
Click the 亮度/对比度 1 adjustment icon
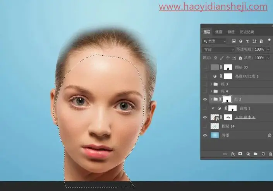tap(215, 76)
